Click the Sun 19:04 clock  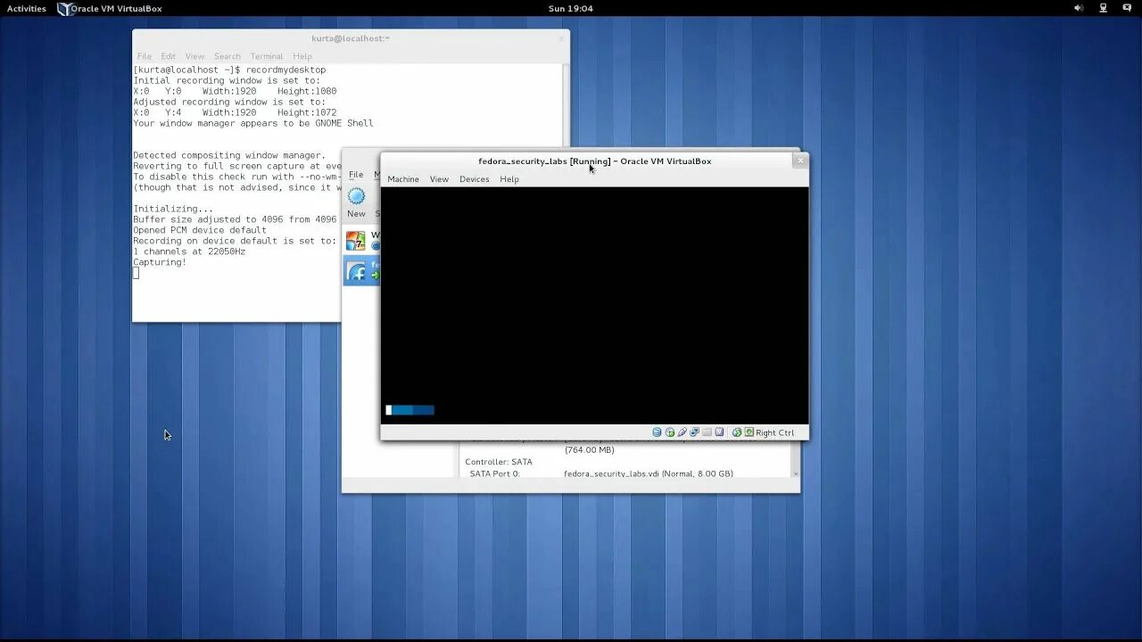571,8
